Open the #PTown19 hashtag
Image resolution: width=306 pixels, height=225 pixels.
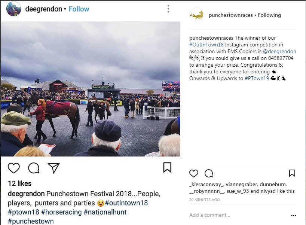point(257,78)
